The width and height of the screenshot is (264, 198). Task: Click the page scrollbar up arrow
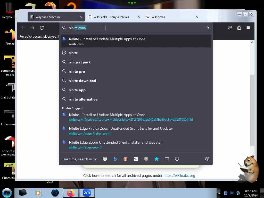coord(252,43)
